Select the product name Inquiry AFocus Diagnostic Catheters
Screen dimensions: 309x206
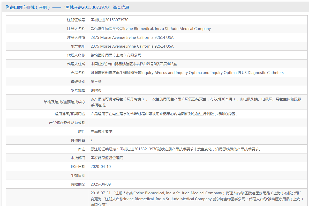click(x=187, y=73)
